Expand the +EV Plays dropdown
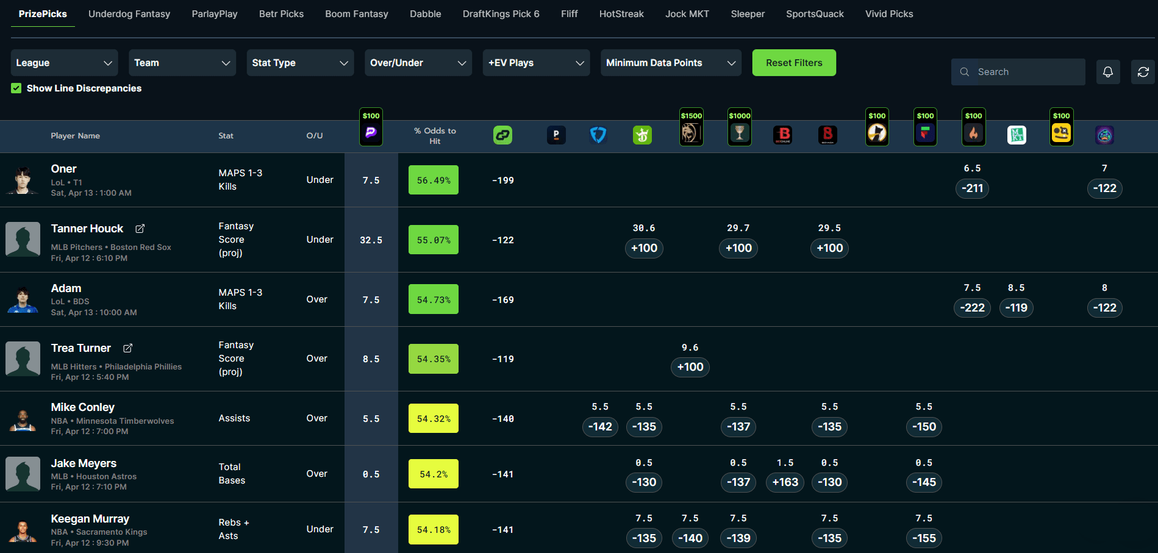The height and width of the screenshot is (553, 1158). coord(536,63)
